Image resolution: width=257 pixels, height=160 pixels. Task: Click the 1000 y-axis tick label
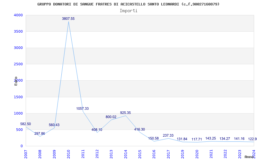coord(18,114)
